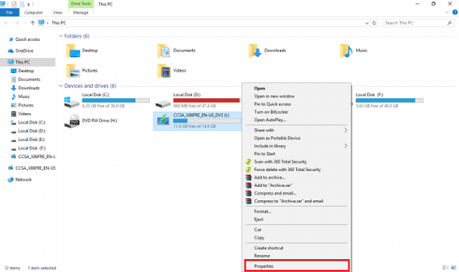Click the Up one level arrow
The image size is (459, 272).
click(33, 23)
